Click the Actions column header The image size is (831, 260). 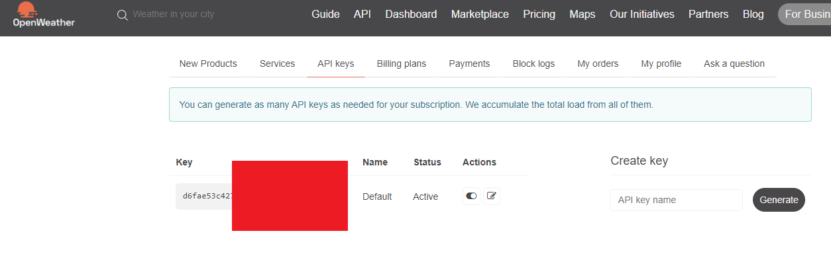point(479,162)
